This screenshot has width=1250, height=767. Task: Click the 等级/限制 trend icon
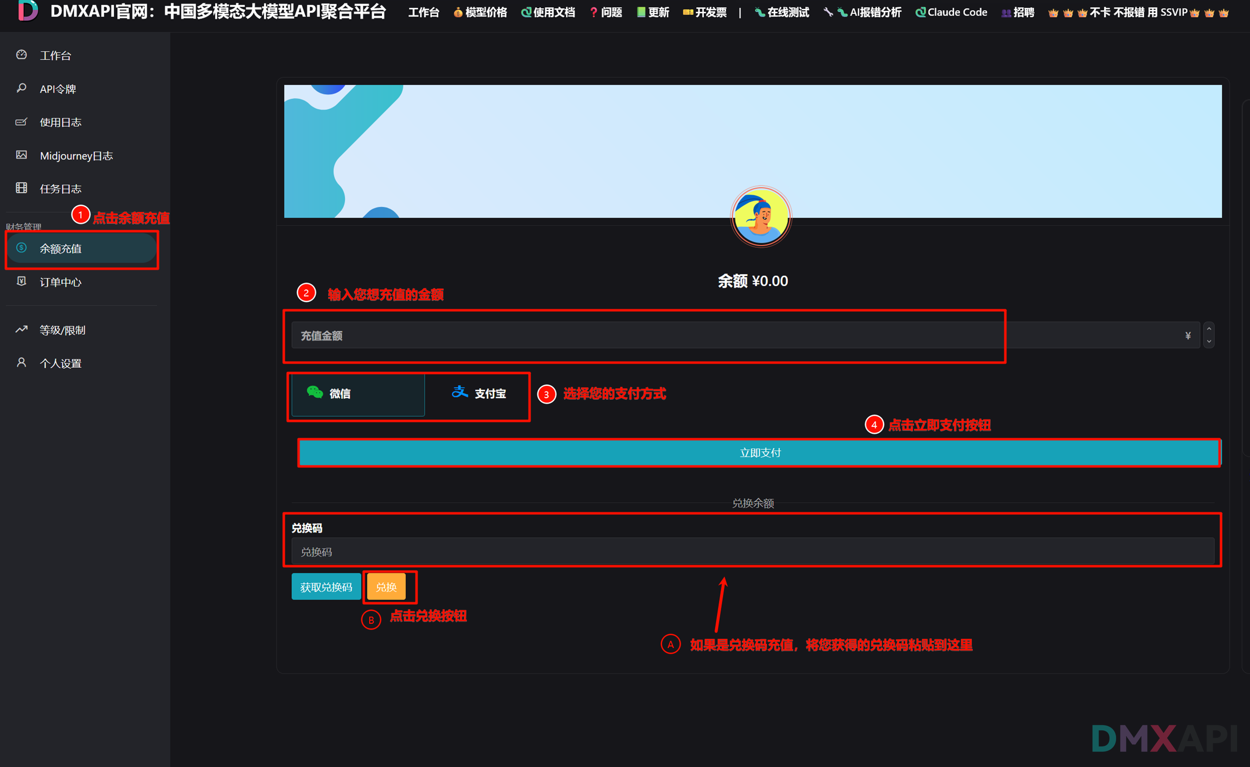click(21, 329)
